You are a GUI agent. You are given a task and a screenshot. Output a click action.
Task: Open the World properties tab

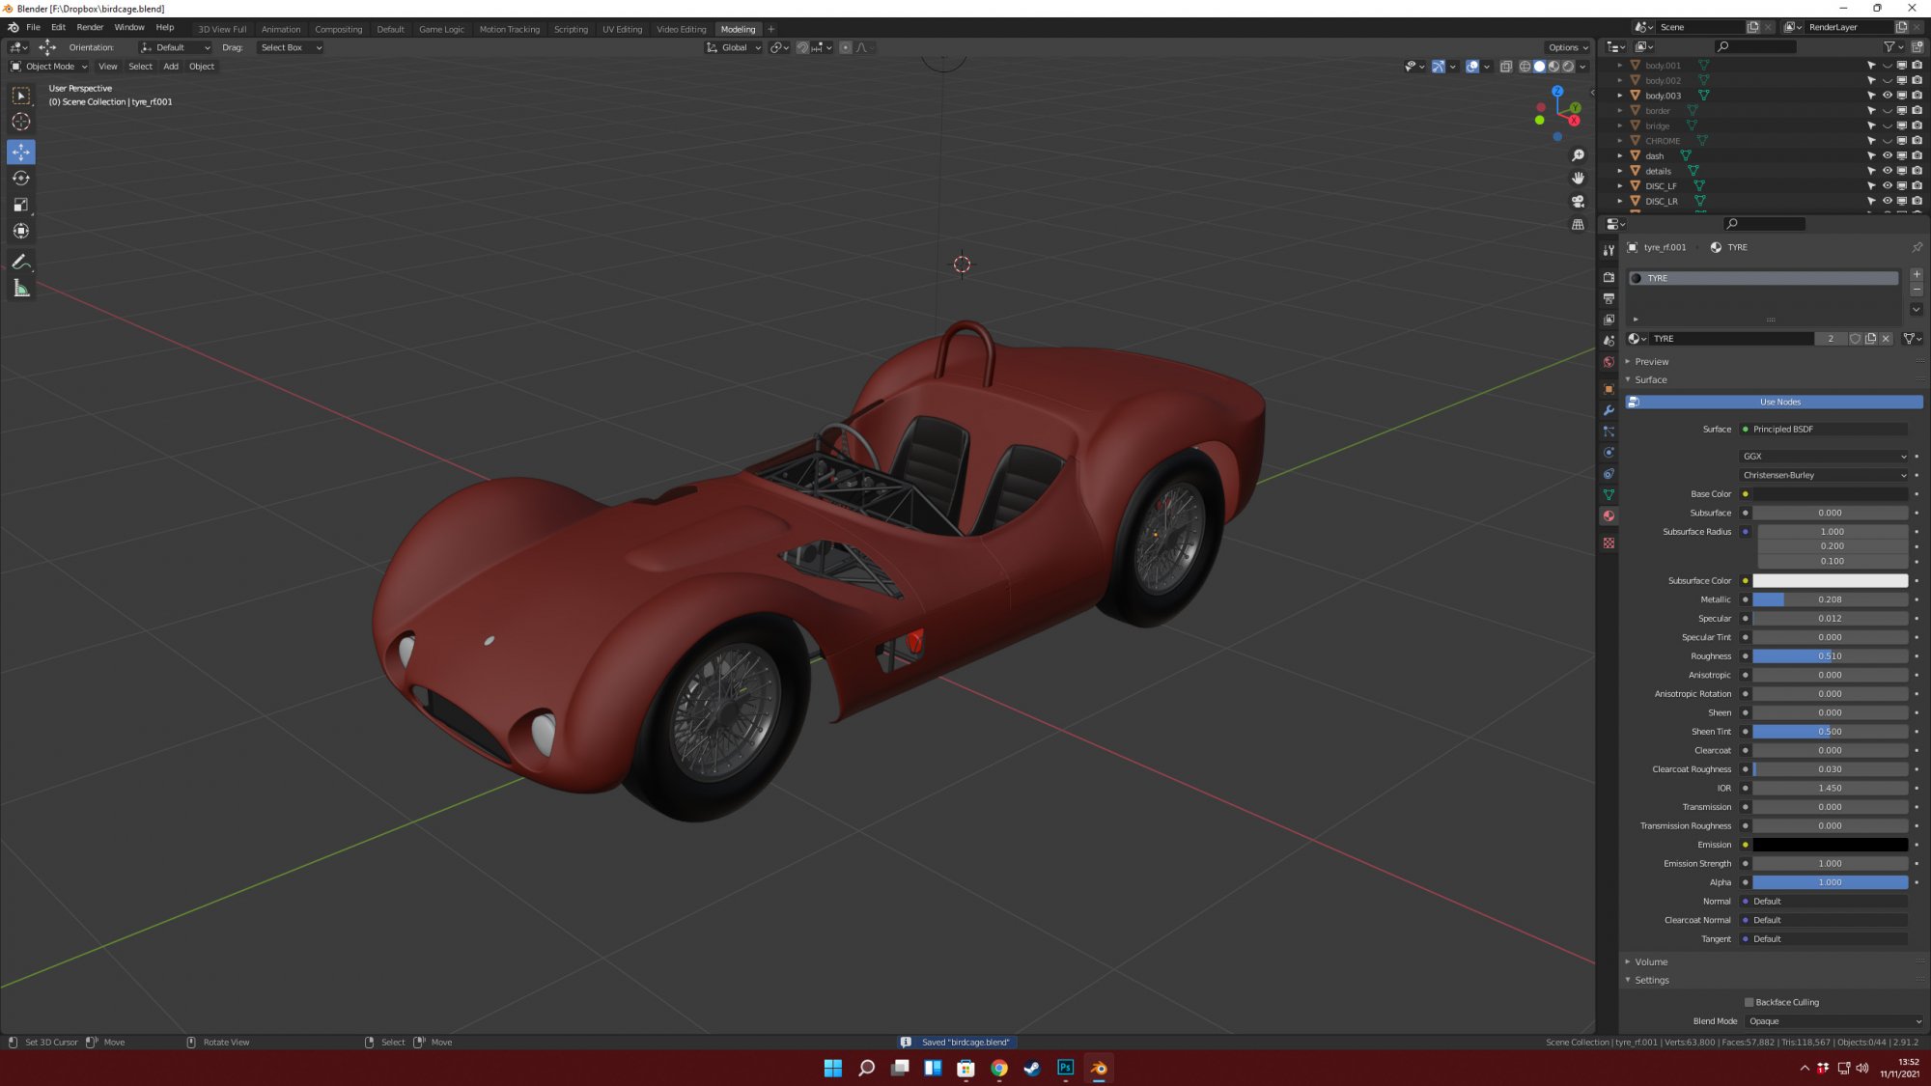pos(1609,362)
